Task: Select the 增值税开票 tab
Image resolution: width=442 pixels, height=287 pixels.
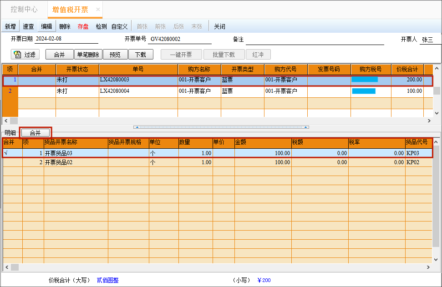Action: pos(70,10)
